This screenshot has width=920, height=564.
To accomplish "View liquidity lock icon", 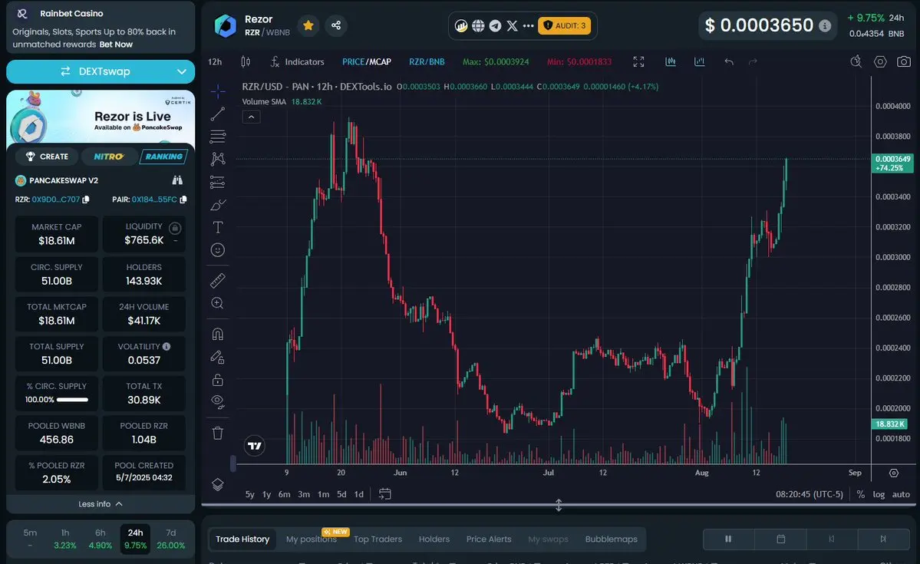I will tap(175, 228).
